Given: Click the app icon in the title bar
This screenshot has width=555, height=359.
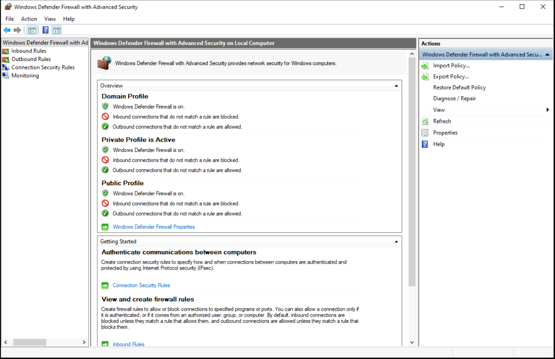Looking at the screenshot, I should coord(8,7).
